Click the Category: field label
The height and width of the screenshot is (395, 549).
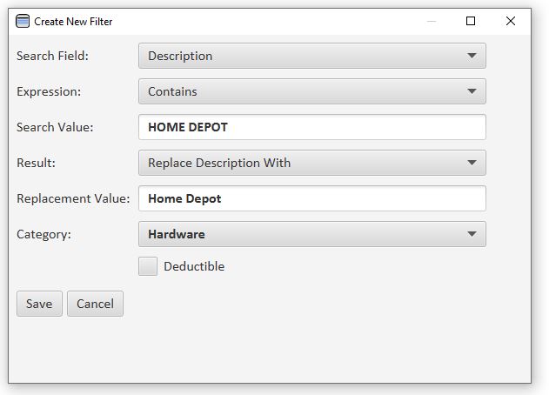pyautogui.click(x=44, y=234)
